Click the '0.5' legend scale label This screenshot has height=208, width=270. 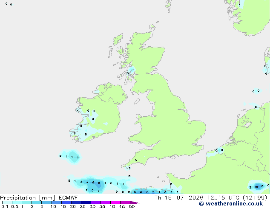pyautogui.click(x=15, y=206)
